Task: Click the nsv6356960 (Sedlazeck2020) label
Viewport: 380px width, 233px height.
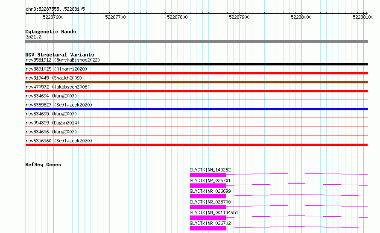Action: tap(59, 141)
